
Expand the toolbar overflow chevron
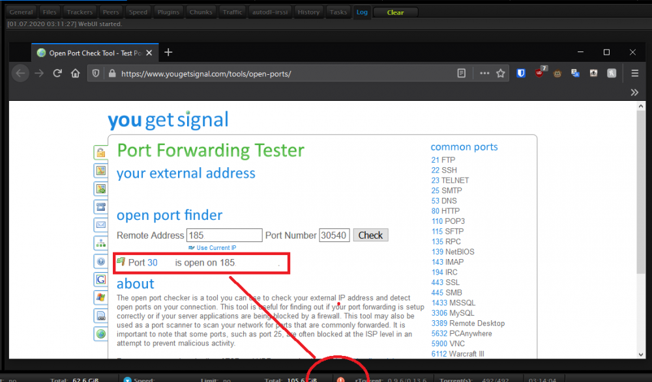(x=634, y=92)
